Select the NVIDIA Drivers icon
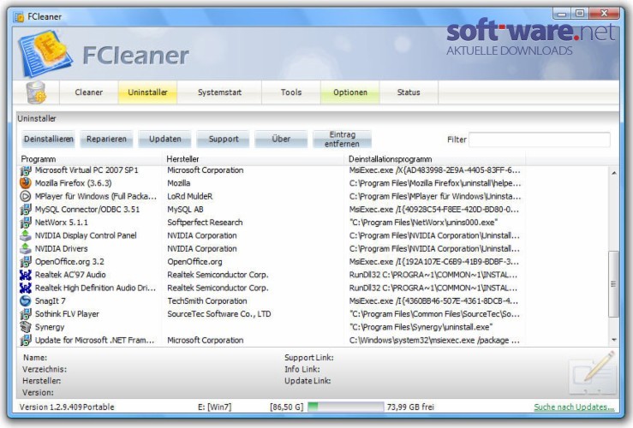The width and height of the screenshot is (633, 428). coord(26,248)
